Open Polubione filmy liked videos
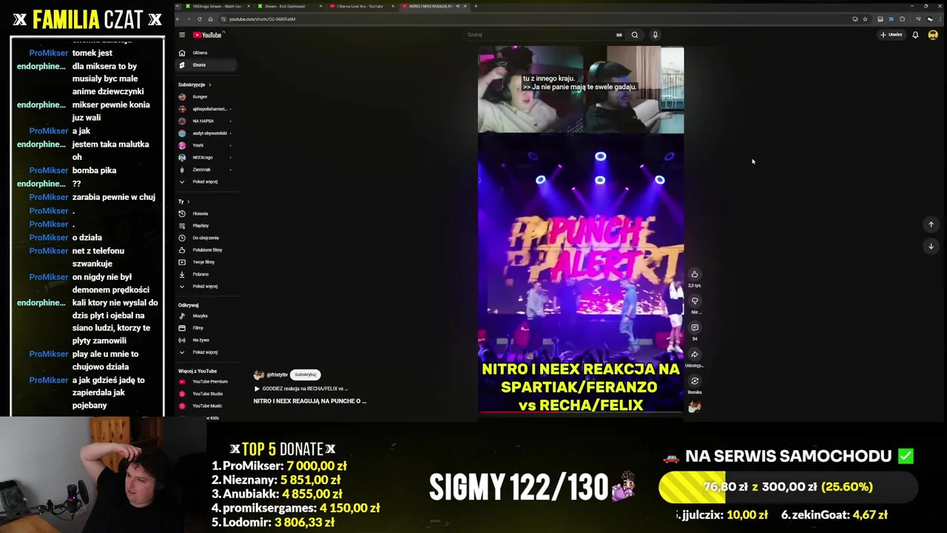This screenshot has width=947, height=533. [207, 249]
